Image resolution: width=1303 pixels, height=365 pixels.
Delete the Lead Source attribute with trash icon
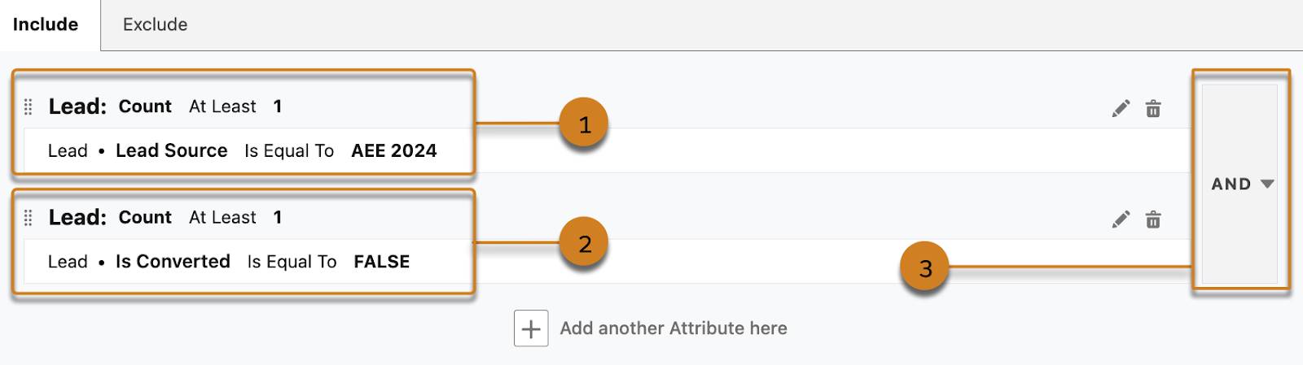[1153, 108]
